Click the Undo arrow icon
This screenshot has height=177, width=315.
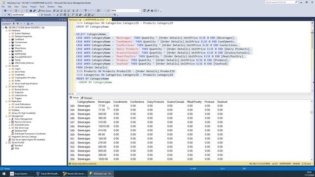click(x=86, y=11)
